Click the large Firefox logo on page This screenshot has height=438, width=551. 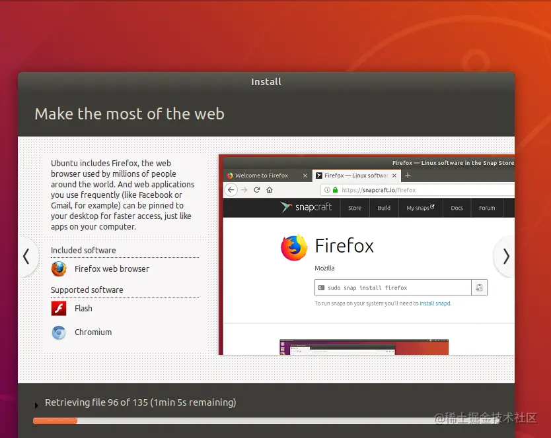click(x=294, y=247)
